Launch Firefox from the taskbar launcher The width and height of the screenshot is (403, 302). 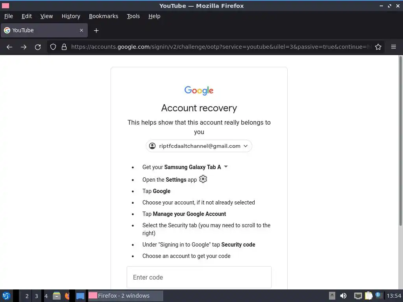click(67, 296)
